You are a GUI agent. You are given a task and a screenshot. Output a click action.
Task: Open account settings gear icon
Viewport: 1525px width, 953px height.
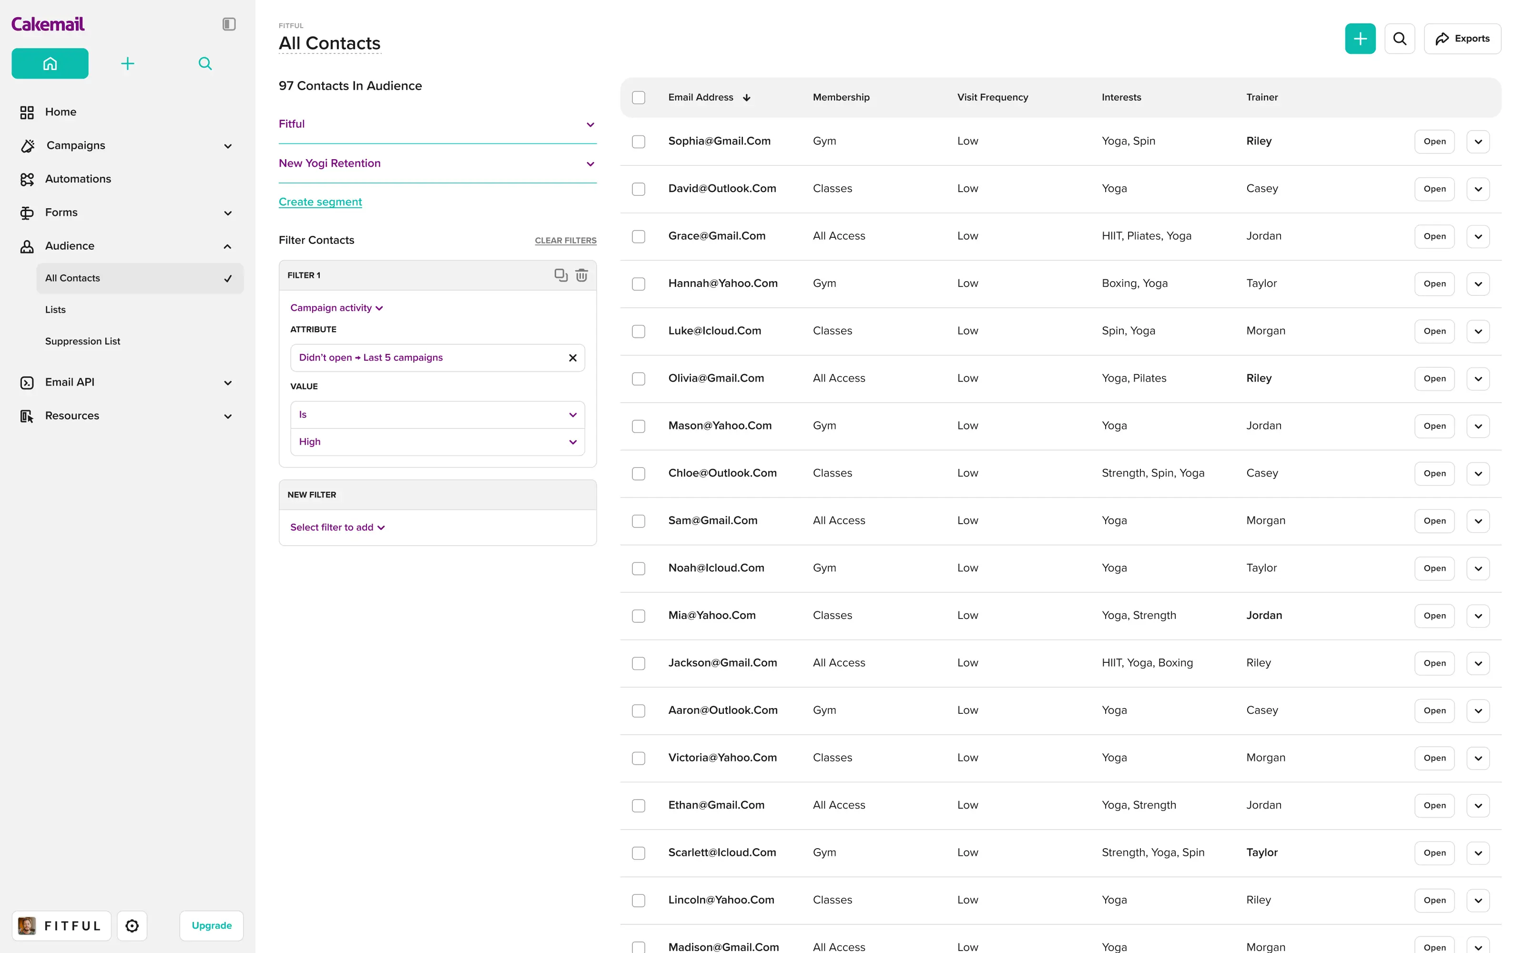click(132, 925)
